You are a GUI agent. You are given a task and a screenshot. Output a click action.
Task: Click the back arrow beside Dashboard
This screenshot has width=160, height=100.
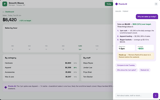3,12
